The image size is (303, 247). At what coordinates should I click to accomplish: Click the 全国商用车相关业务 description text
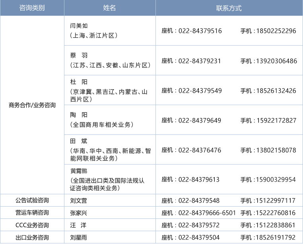[102, 124]
